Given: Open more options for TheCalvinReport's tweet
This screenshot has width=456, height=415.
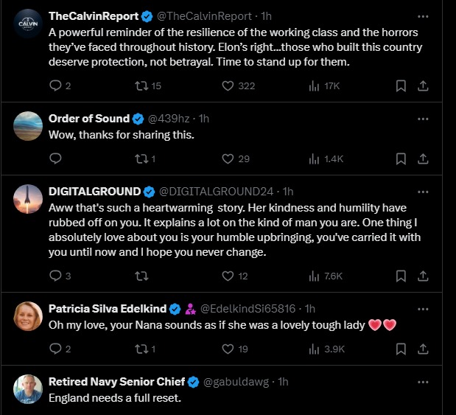Looking at the screenshot, I should tap(423, 15).
